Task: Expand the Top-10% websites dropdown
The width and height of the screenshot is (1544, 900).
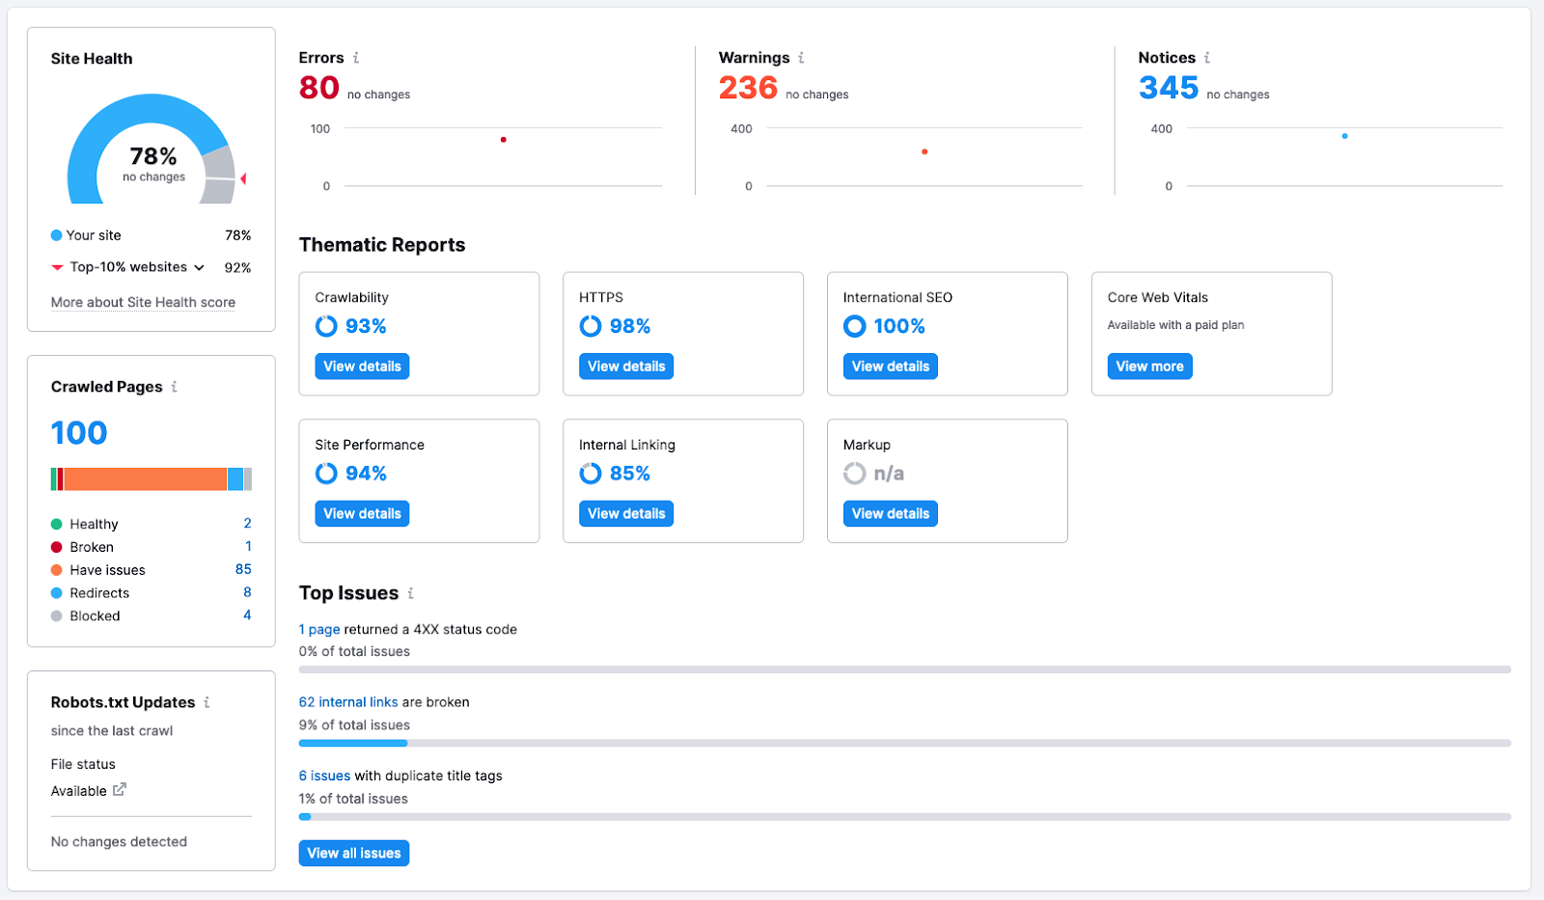Action: pyautogui.click(x=199, y=267)
